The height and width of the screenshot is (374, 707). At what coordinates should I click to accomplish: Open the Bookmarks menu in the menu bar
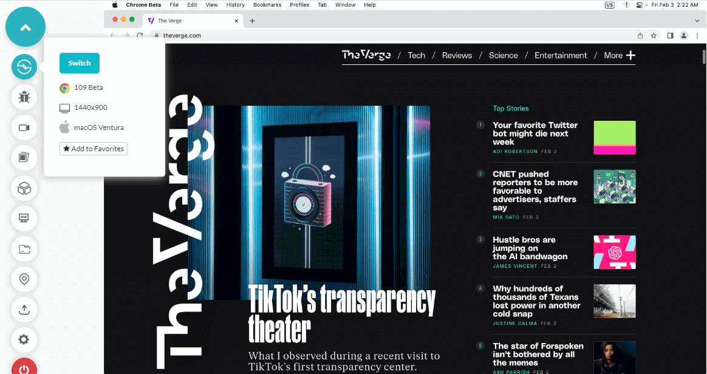267,5
